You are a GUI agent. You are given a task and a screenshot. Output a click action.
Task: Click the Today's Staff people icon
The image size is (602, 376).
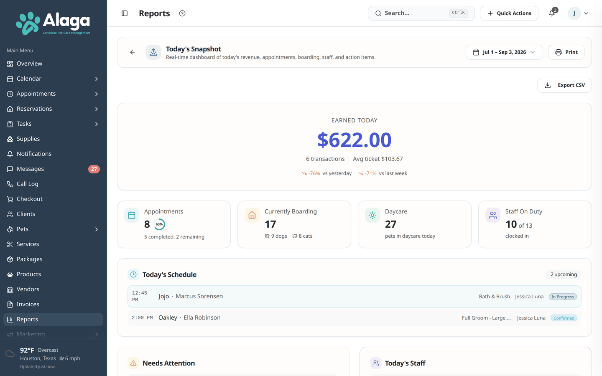point(376,363)
